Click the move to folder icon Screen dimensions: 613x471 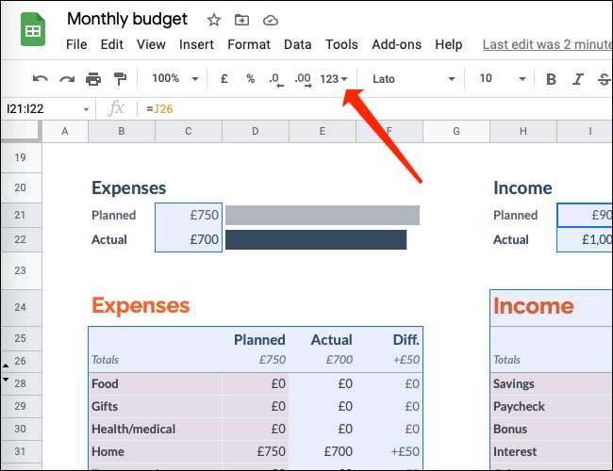click(x=242, y=20)
